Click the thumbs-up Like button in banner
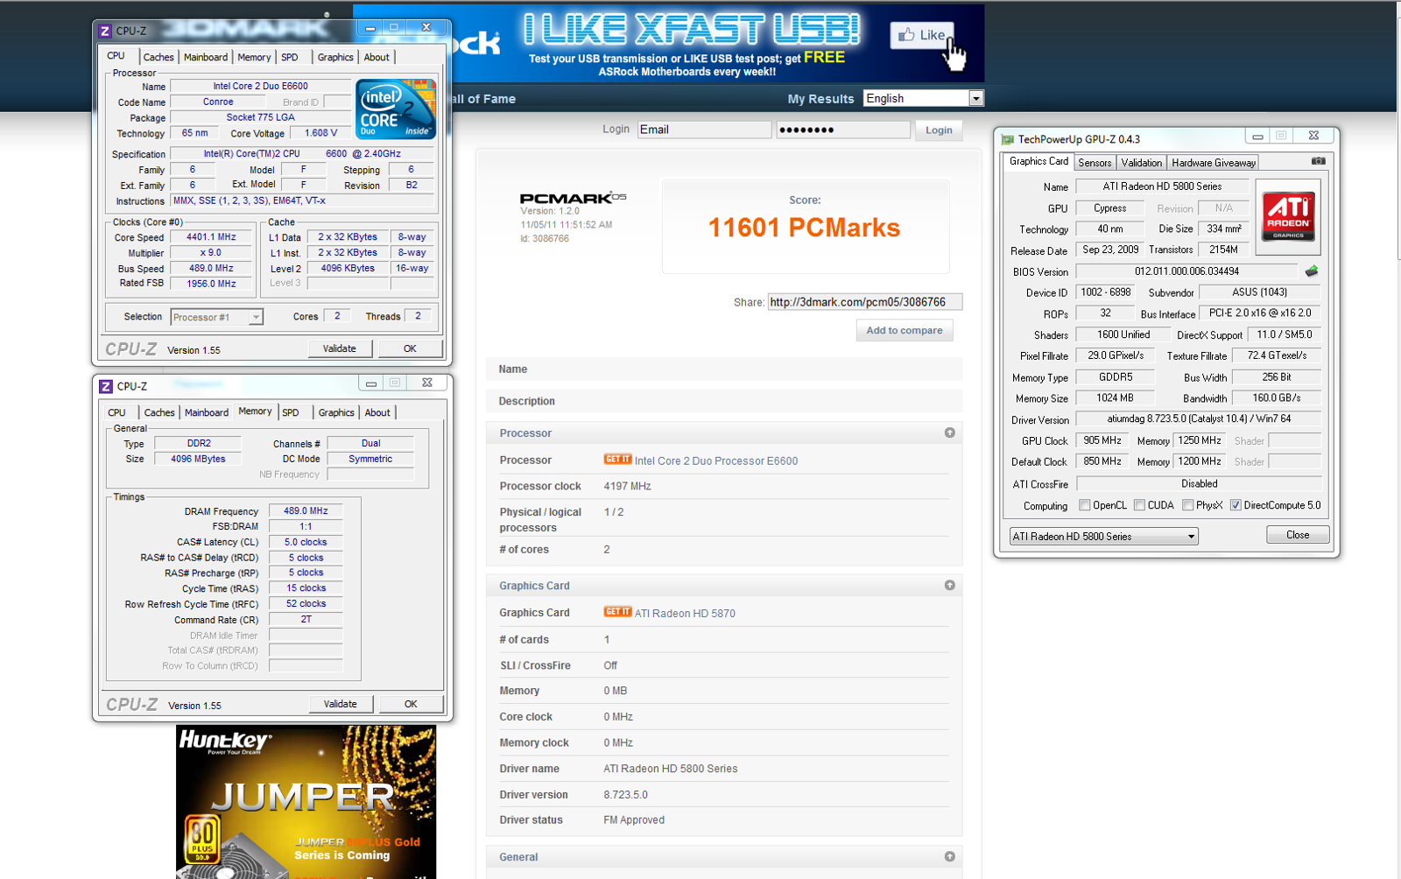The height and width of the screenshot is (879, 1401). click(x=922, y=35)
